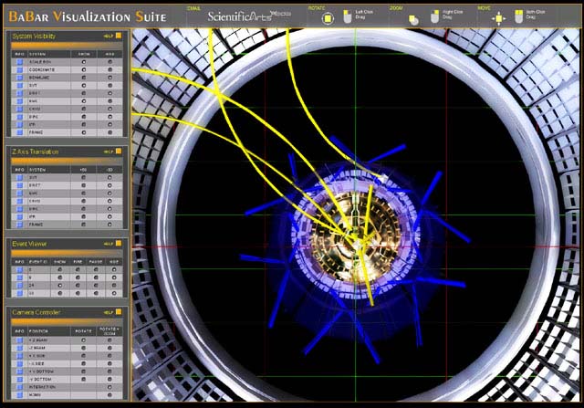Select Rotate for -Y BOTTOM camera

[x=83, y=380]
